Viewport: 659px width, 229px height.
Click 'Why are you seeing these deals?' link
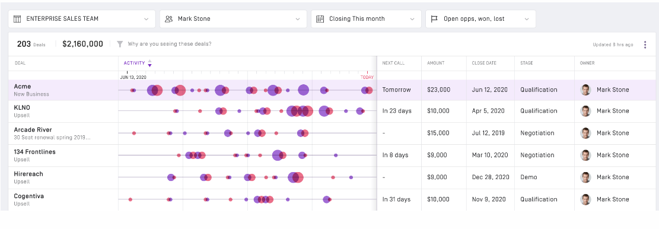point(170,44)
